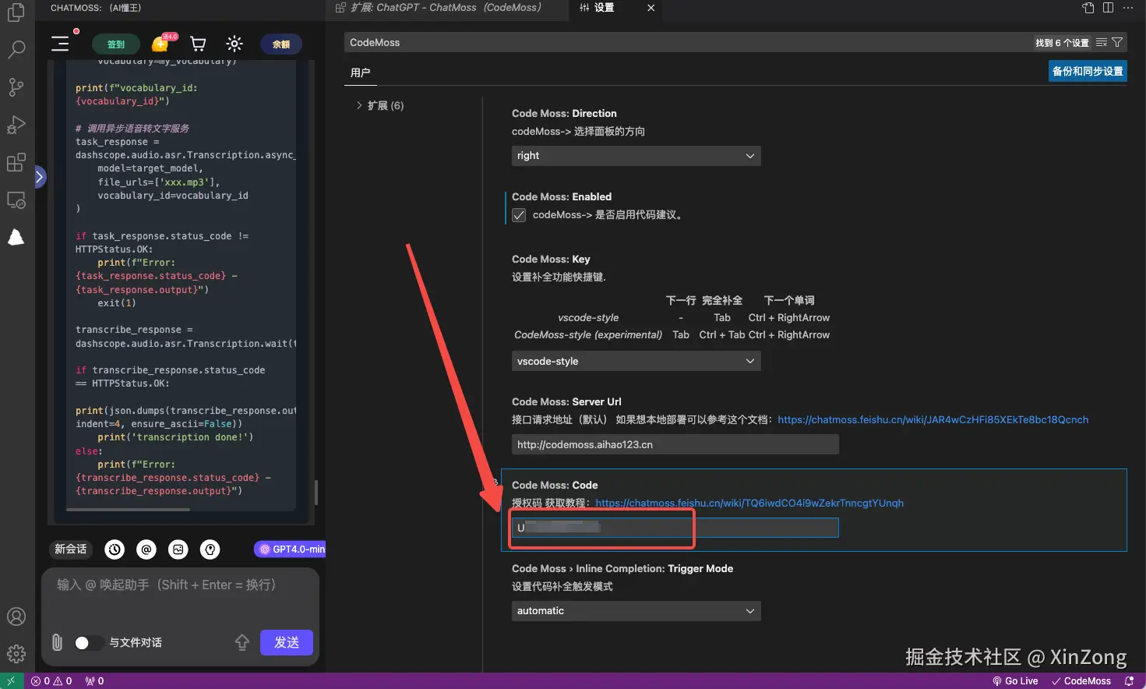Open the Code Moss Direction dropdown
Viewport: 1146px width, 689px height.
[x=636, y=156]
